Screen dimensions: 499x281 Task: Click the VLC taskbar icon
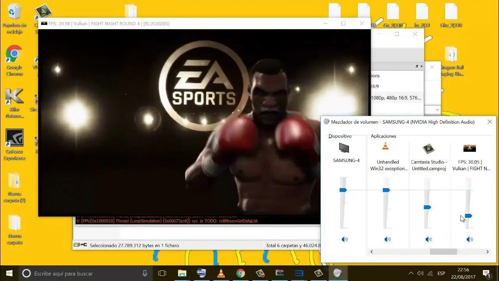point(221,273)
